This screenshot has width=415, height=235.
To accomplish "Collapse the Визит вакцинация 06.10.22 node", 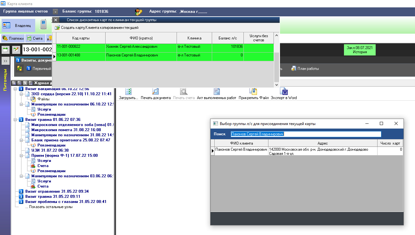I will tap(15, 89).
